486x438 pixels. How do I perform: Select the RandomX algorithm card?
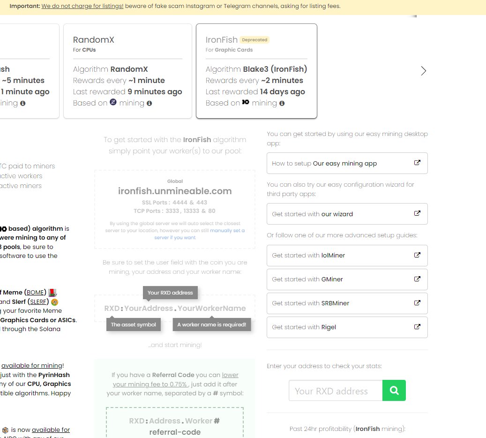pyautogui.click(x=127, y=71)
